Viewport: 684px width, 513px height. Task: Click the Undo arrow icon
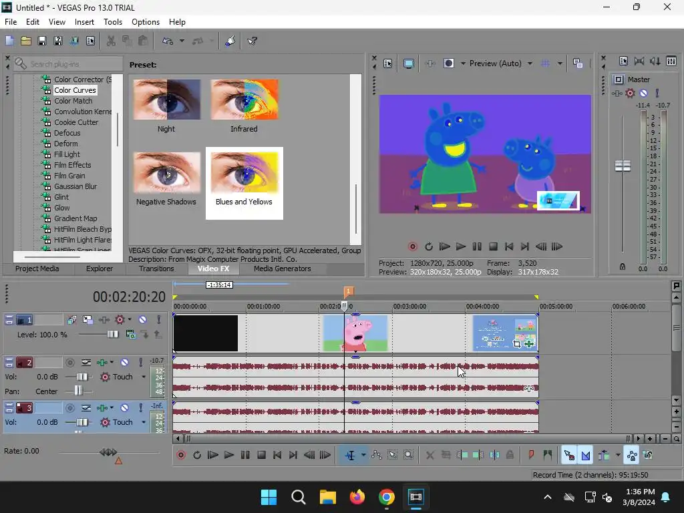pos(168,41)
